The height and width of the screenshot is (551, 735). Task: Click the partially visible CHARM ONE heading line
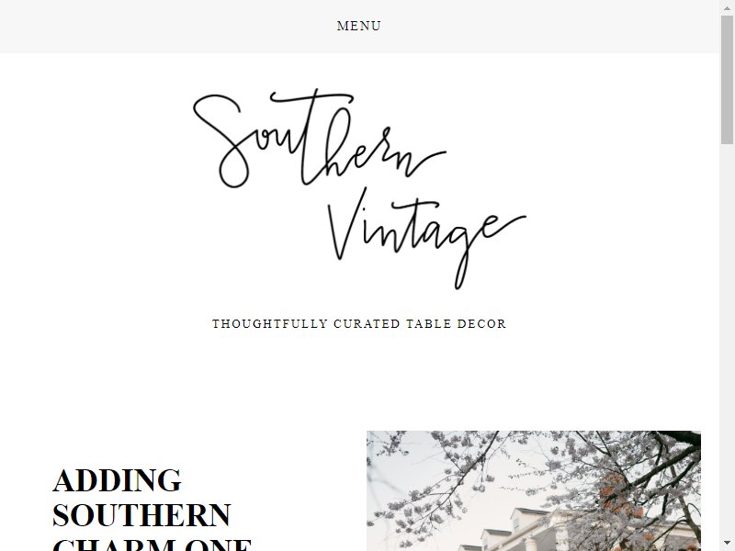pyautogui.click(x=153, y=545)
